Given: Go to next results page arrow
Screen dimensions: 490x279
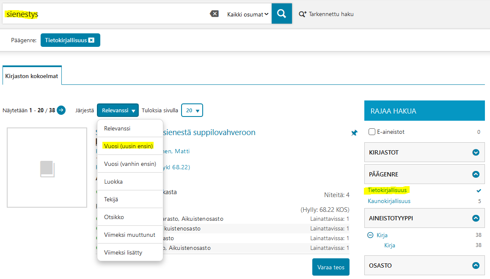Looking at the screenshot, I should [61, 110].
